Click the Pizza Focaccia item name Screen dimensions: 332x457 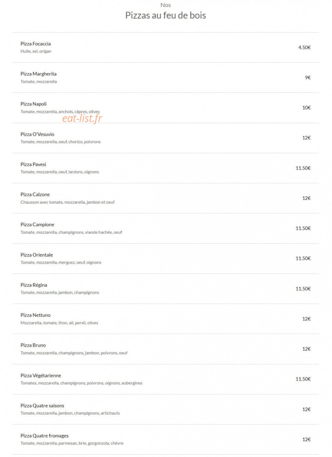36,44
